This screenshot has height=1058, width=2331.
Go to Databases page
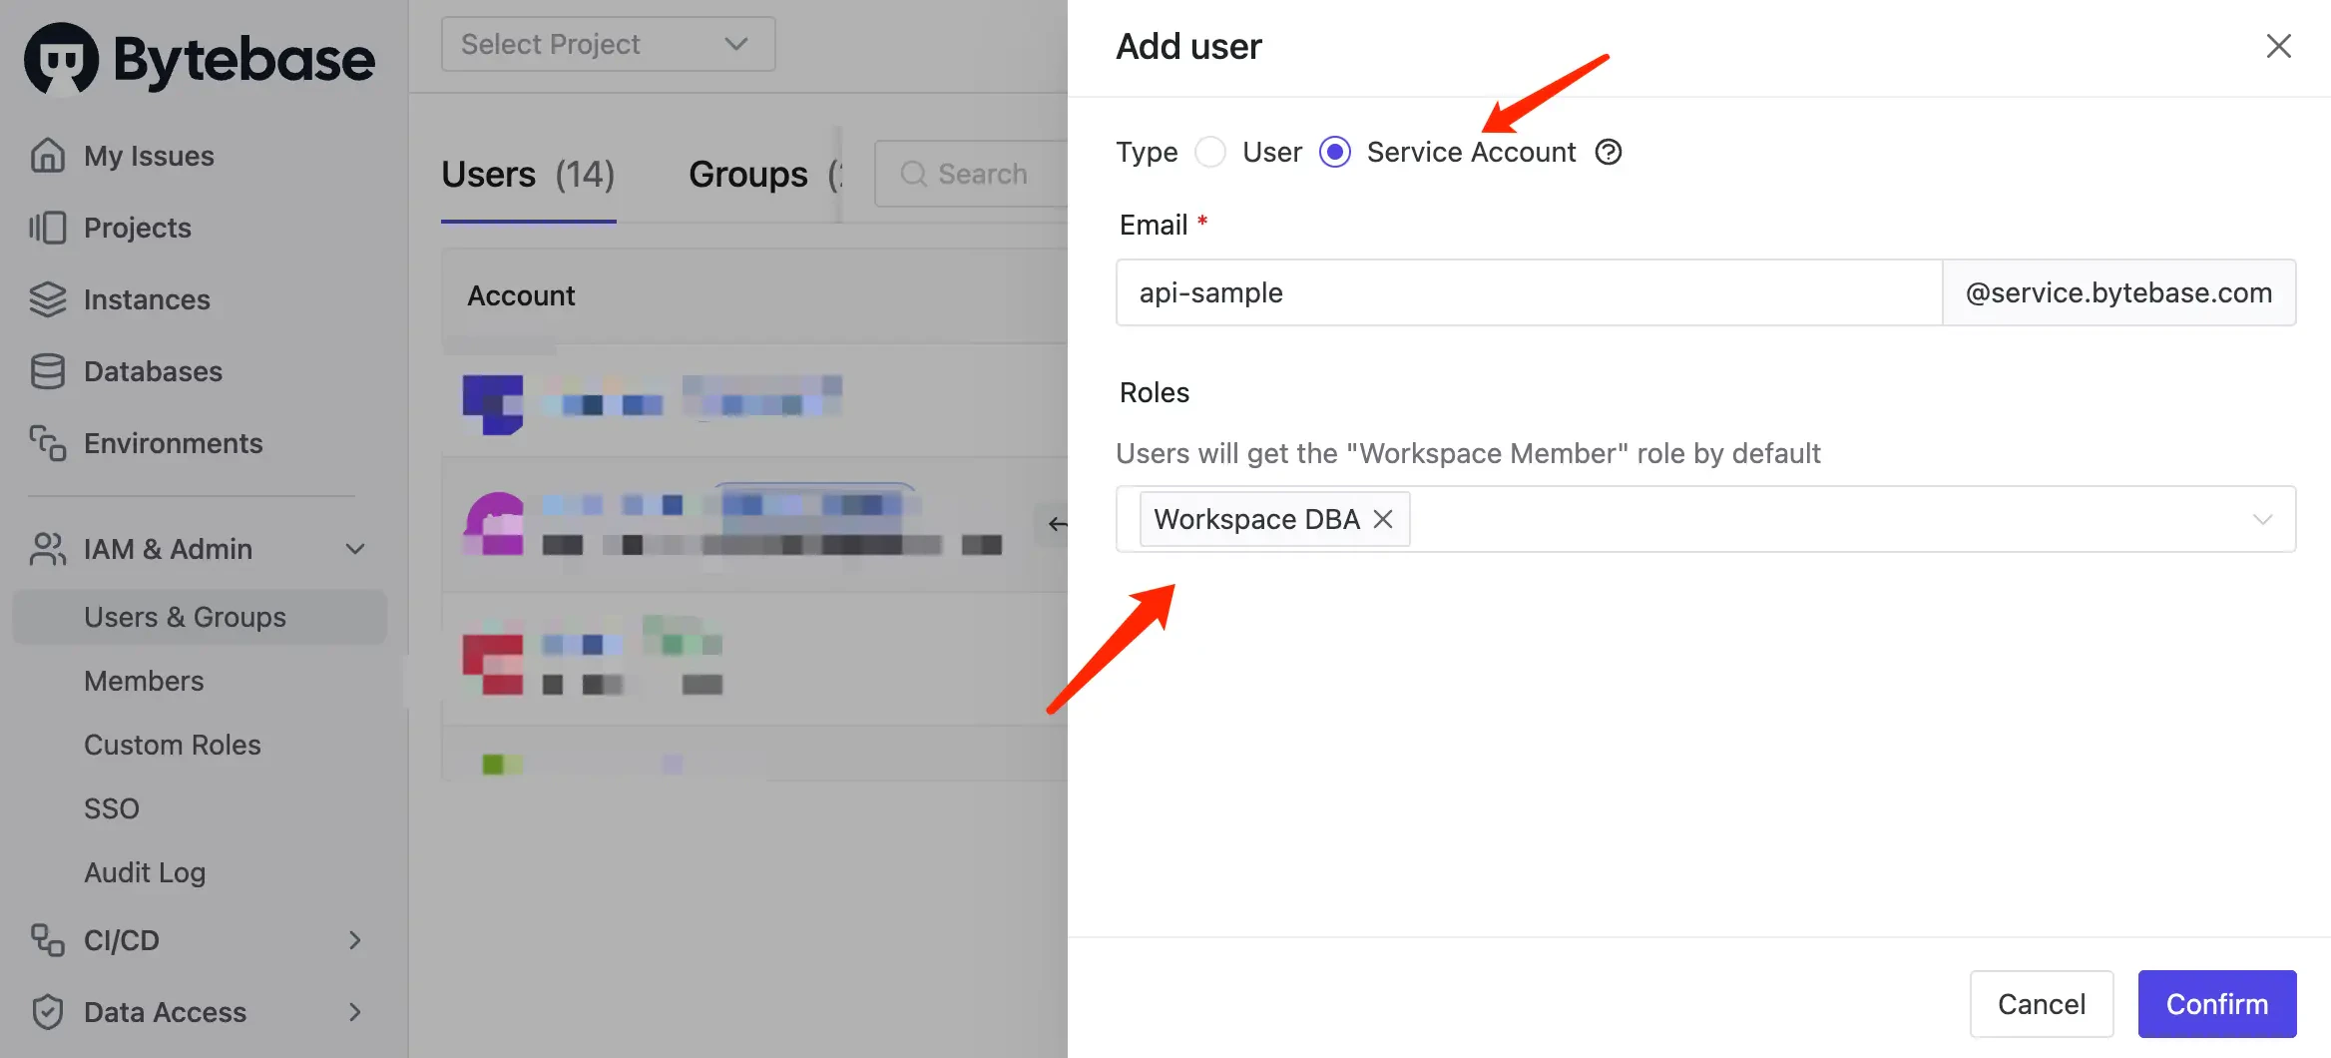pos(153,371)
